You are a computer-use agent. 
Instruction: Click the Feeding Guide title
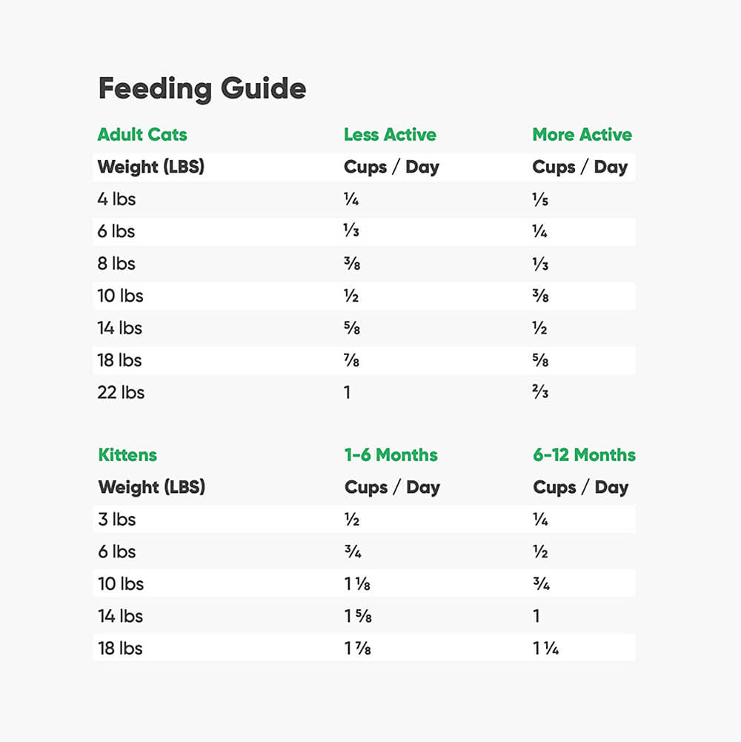pos(202,90)
